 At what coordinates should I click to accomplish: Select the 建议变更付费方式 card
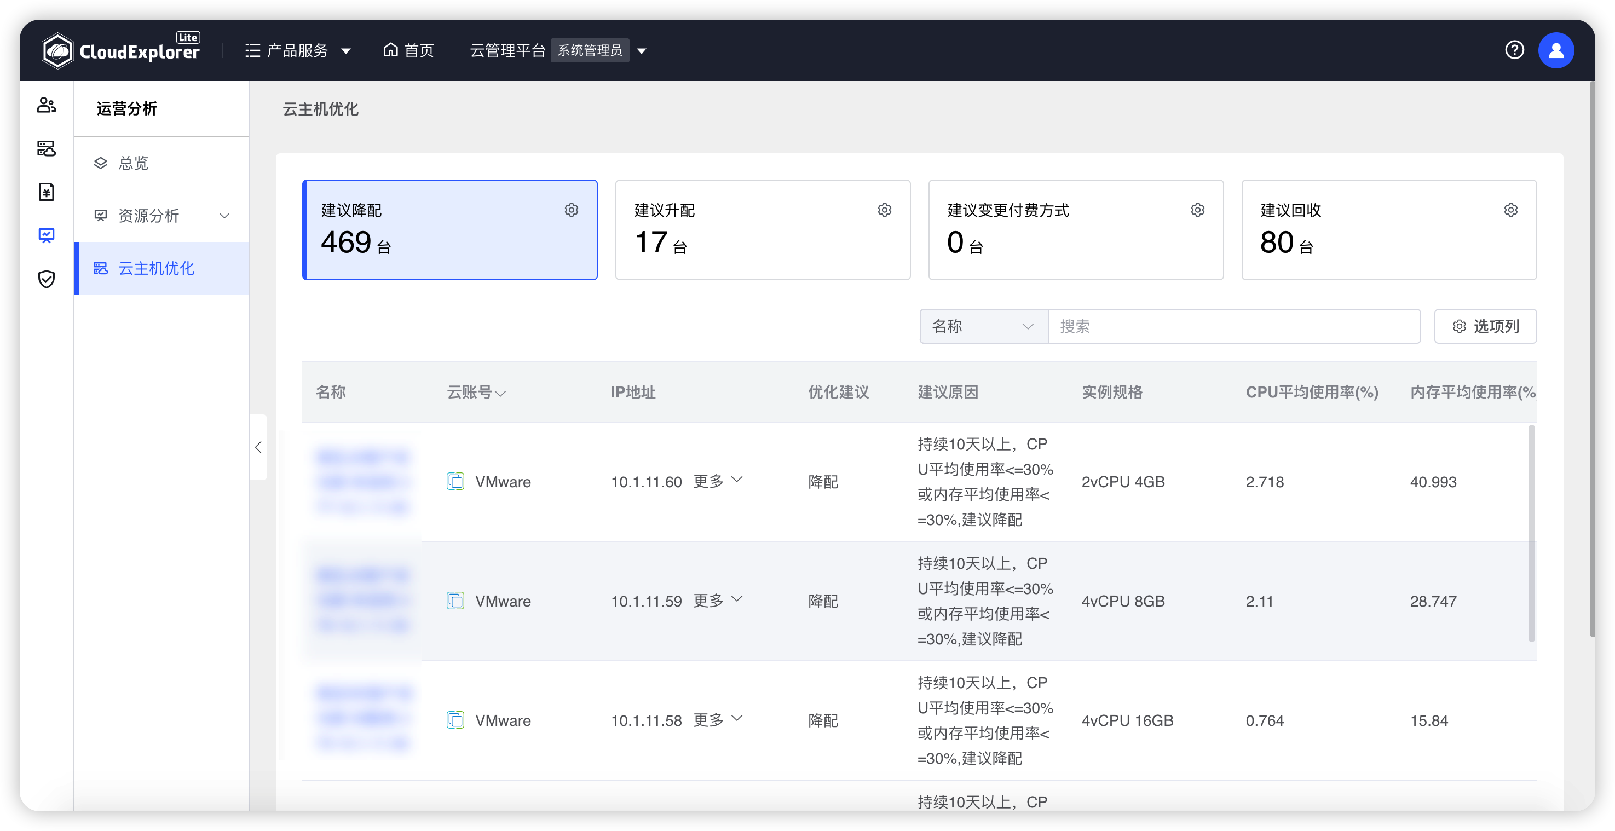pyautogui.click(x=1075, y=230)
